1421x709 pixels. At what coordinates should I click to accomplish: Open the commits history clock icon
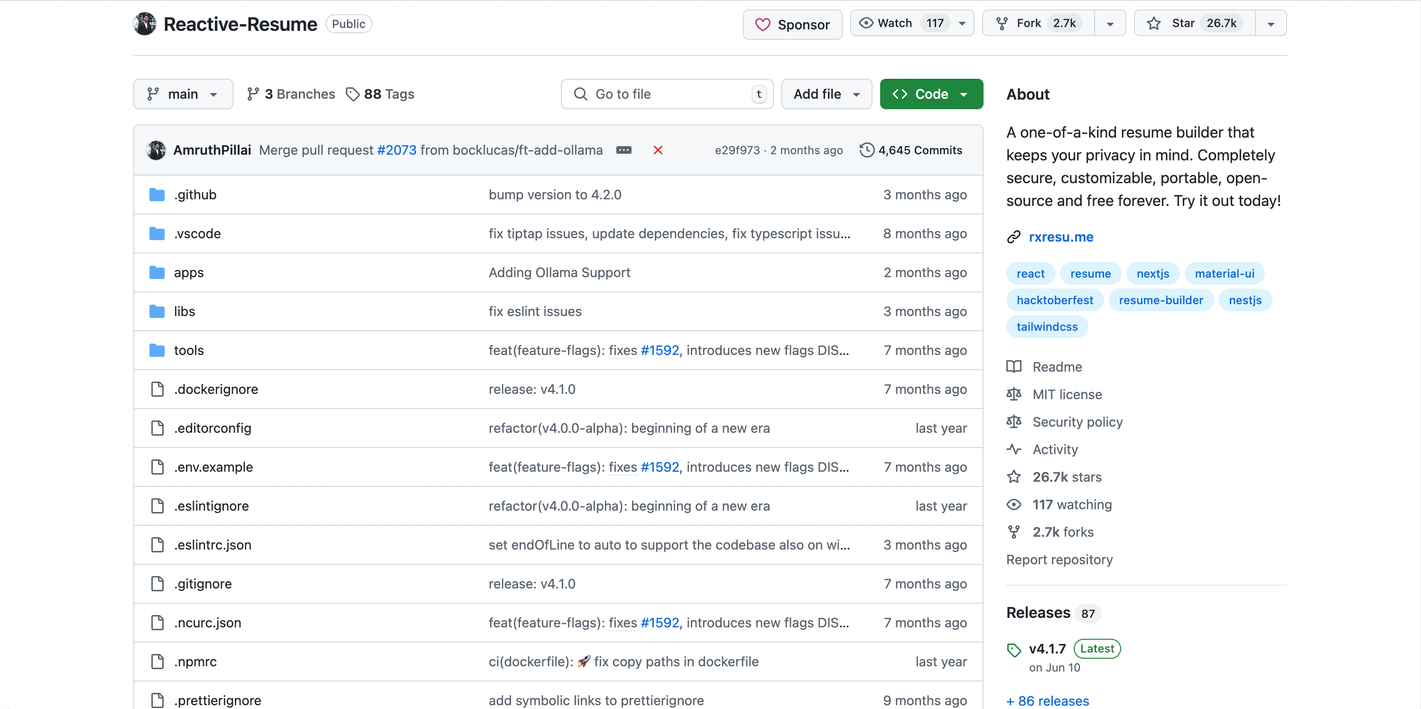867,150
